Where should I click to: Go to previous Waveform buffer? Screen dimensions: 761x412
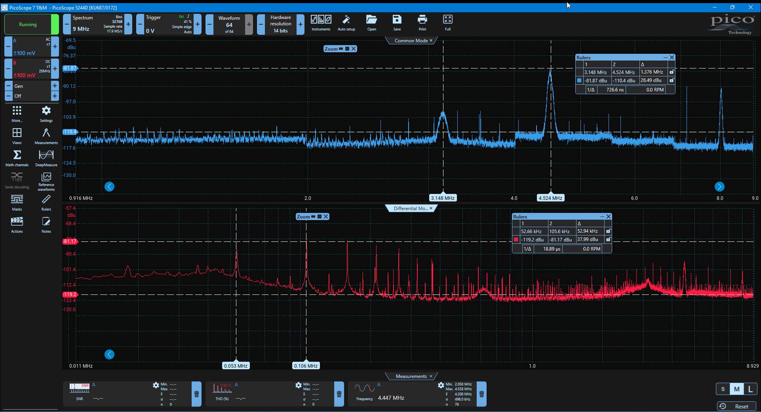pyautogui.click(x=209, y=25)
